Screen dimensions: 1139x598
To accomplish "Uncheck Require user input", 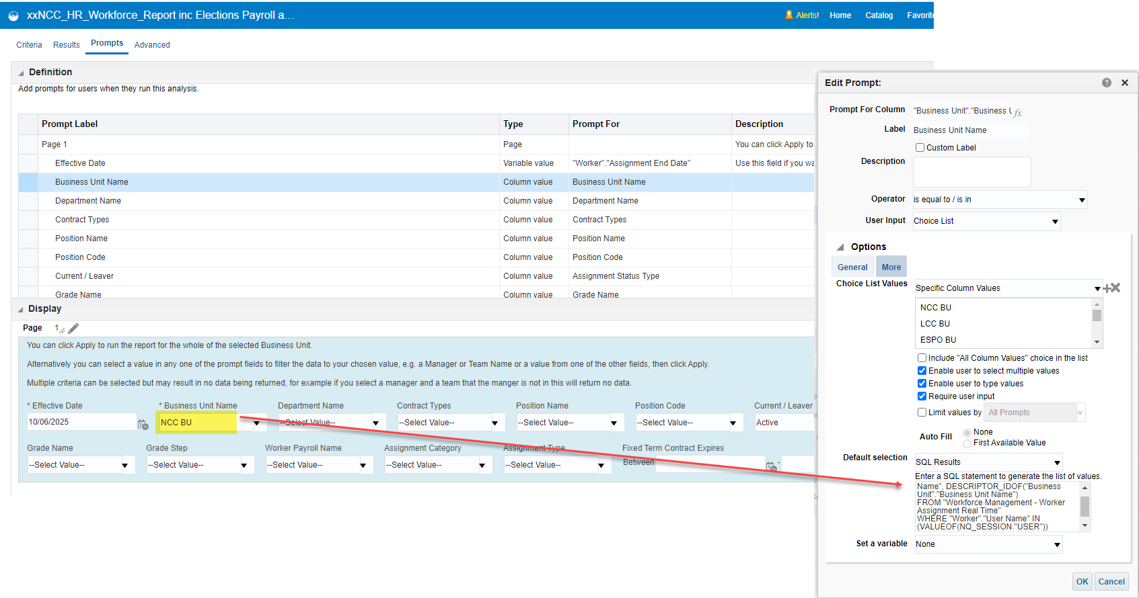I will coord(922,396).
